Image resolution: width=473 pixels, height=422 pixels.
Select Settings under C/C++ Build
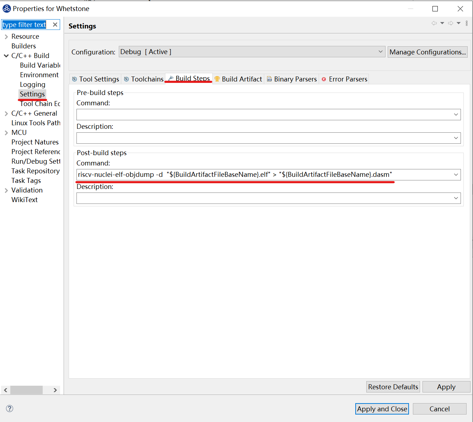tap(32, 94)
